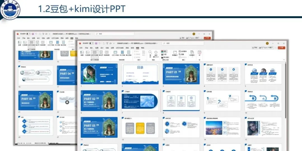Open File menu in back window
Viewport: 302px width, 151px height.
pos(18,38)
